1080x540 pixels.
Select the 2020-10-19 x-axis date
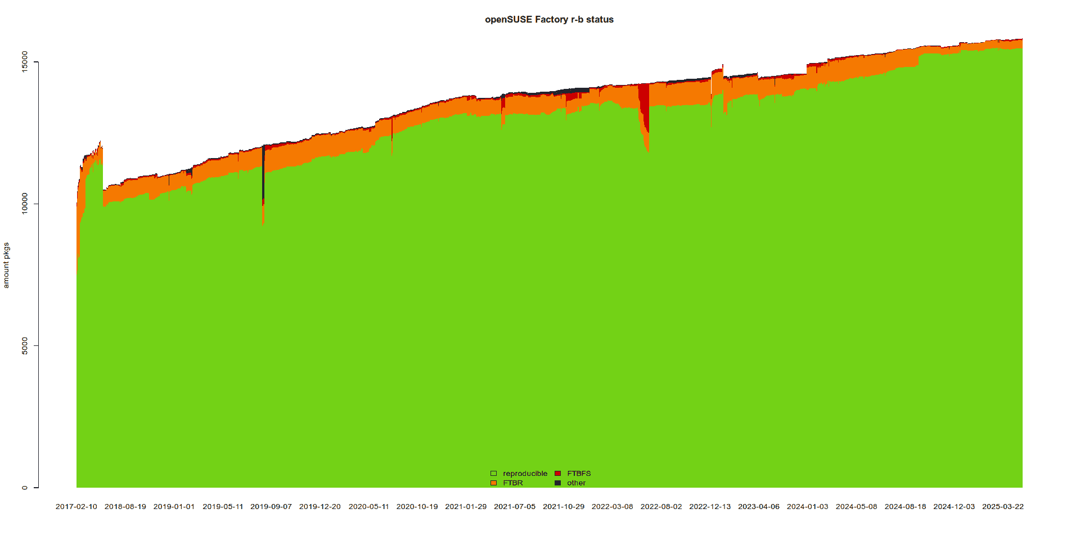[417, 507]
